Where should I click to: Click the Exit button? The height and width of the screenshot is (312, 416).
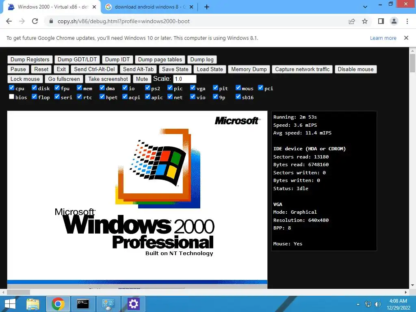(61, 69)
